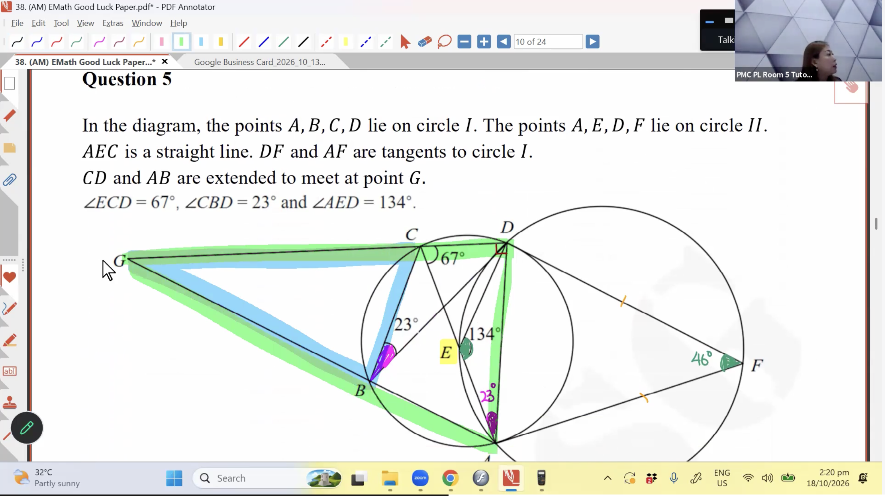The width and height of the screenshot is (885, 496).
Task: Open Google Chrome from the taskbar
Action: 450,478
